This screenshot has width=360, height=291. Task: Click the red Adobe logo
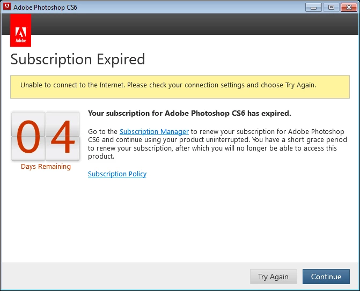[21, 30]
